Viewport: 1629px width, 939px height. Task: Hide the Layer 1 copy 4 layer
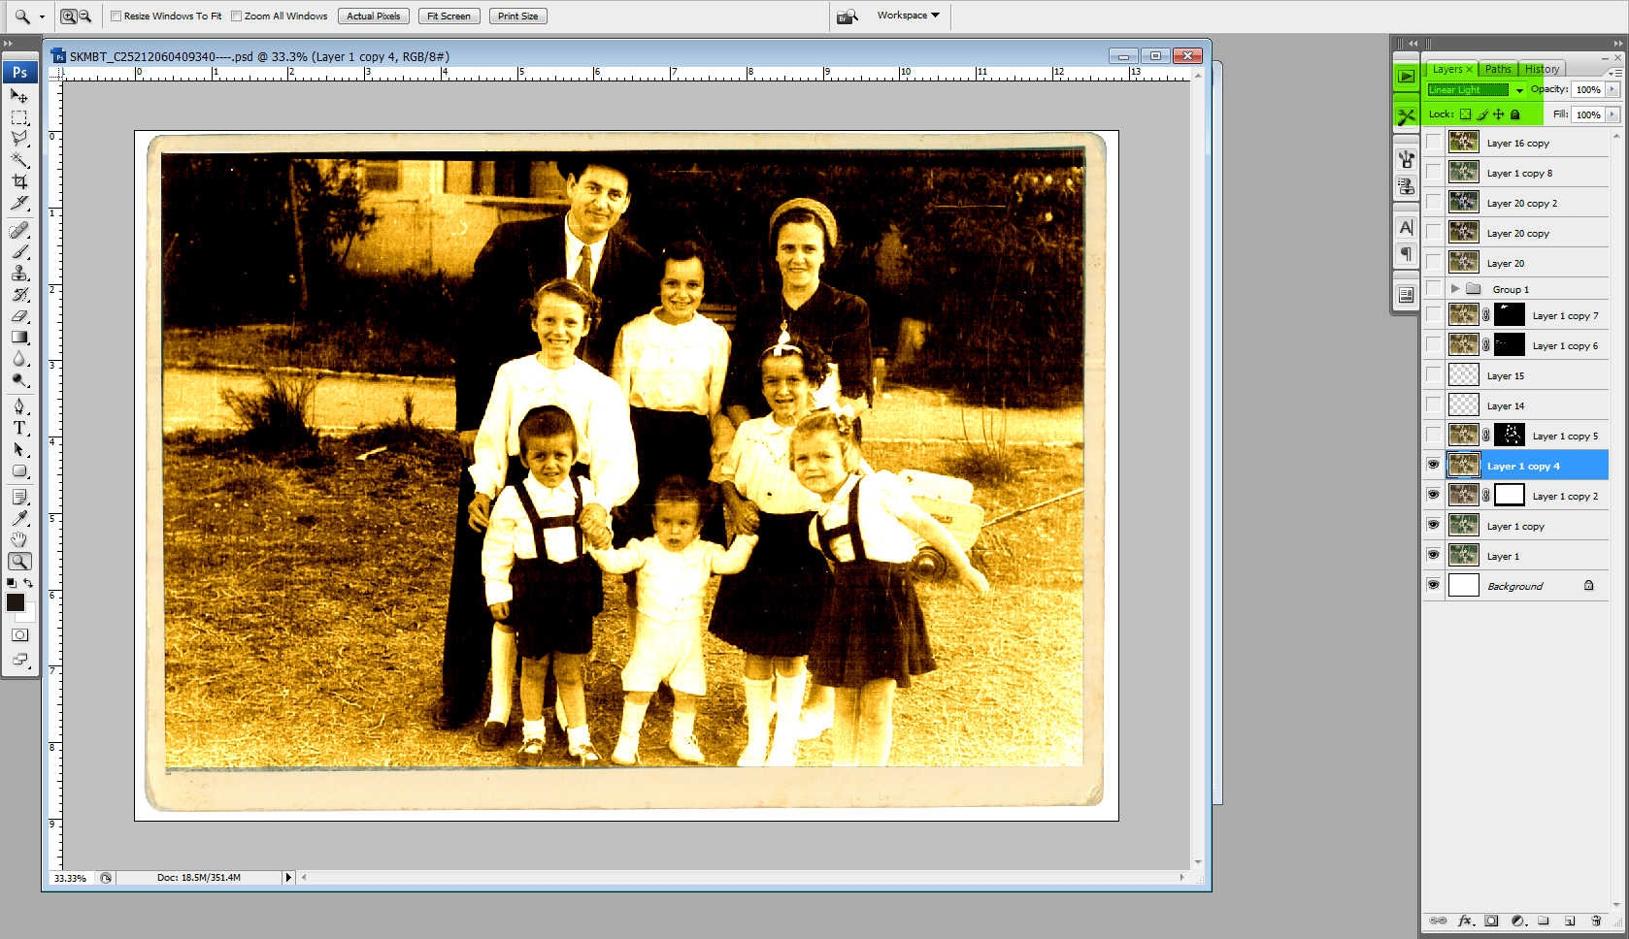(x=1433, y=465)
